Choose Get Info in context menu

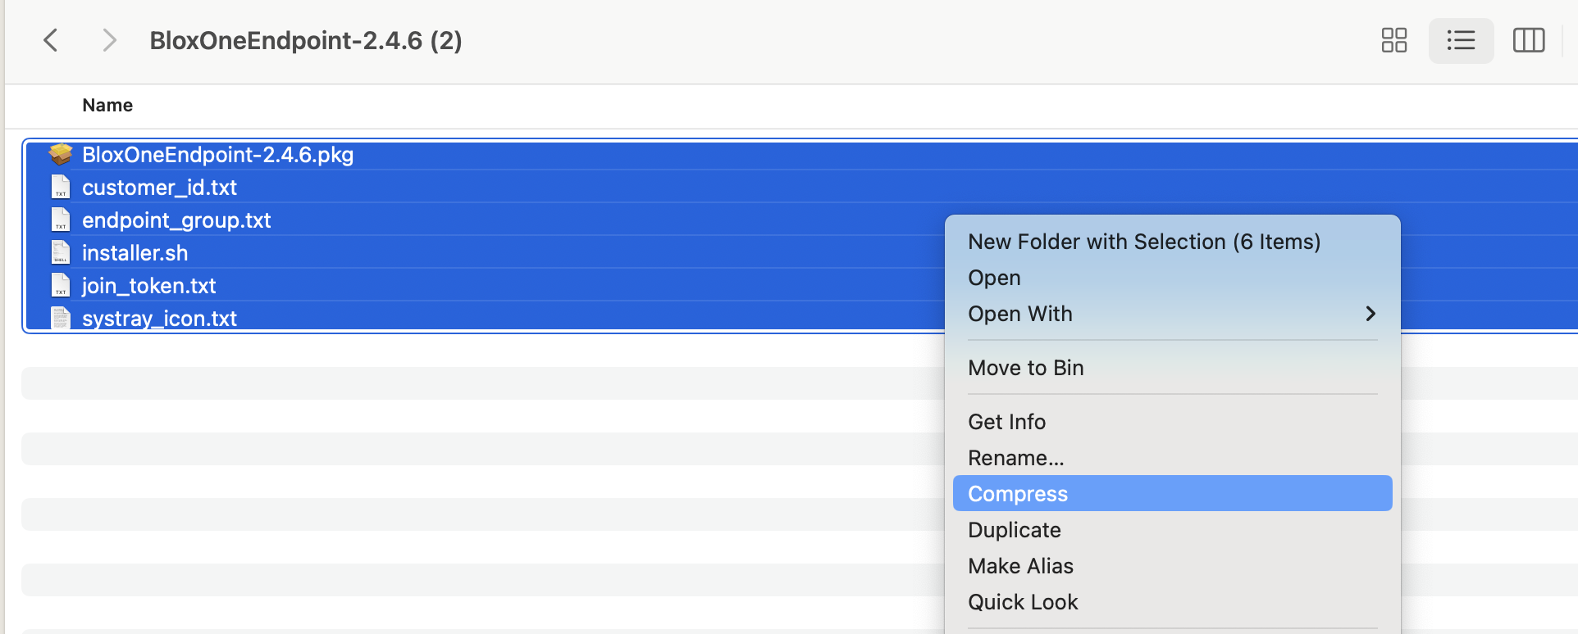click(1006, 422)
